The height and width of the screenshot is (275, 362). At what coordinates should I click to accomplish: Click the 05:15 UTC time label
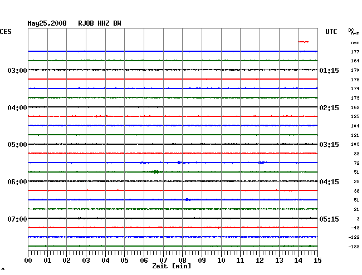[329, 219]
